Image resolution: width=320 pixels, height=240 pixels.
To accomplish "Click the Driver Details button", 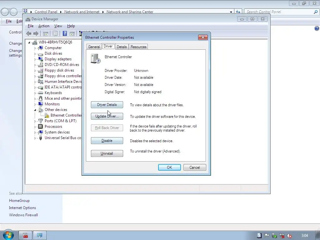I will [x=107, y=105].
